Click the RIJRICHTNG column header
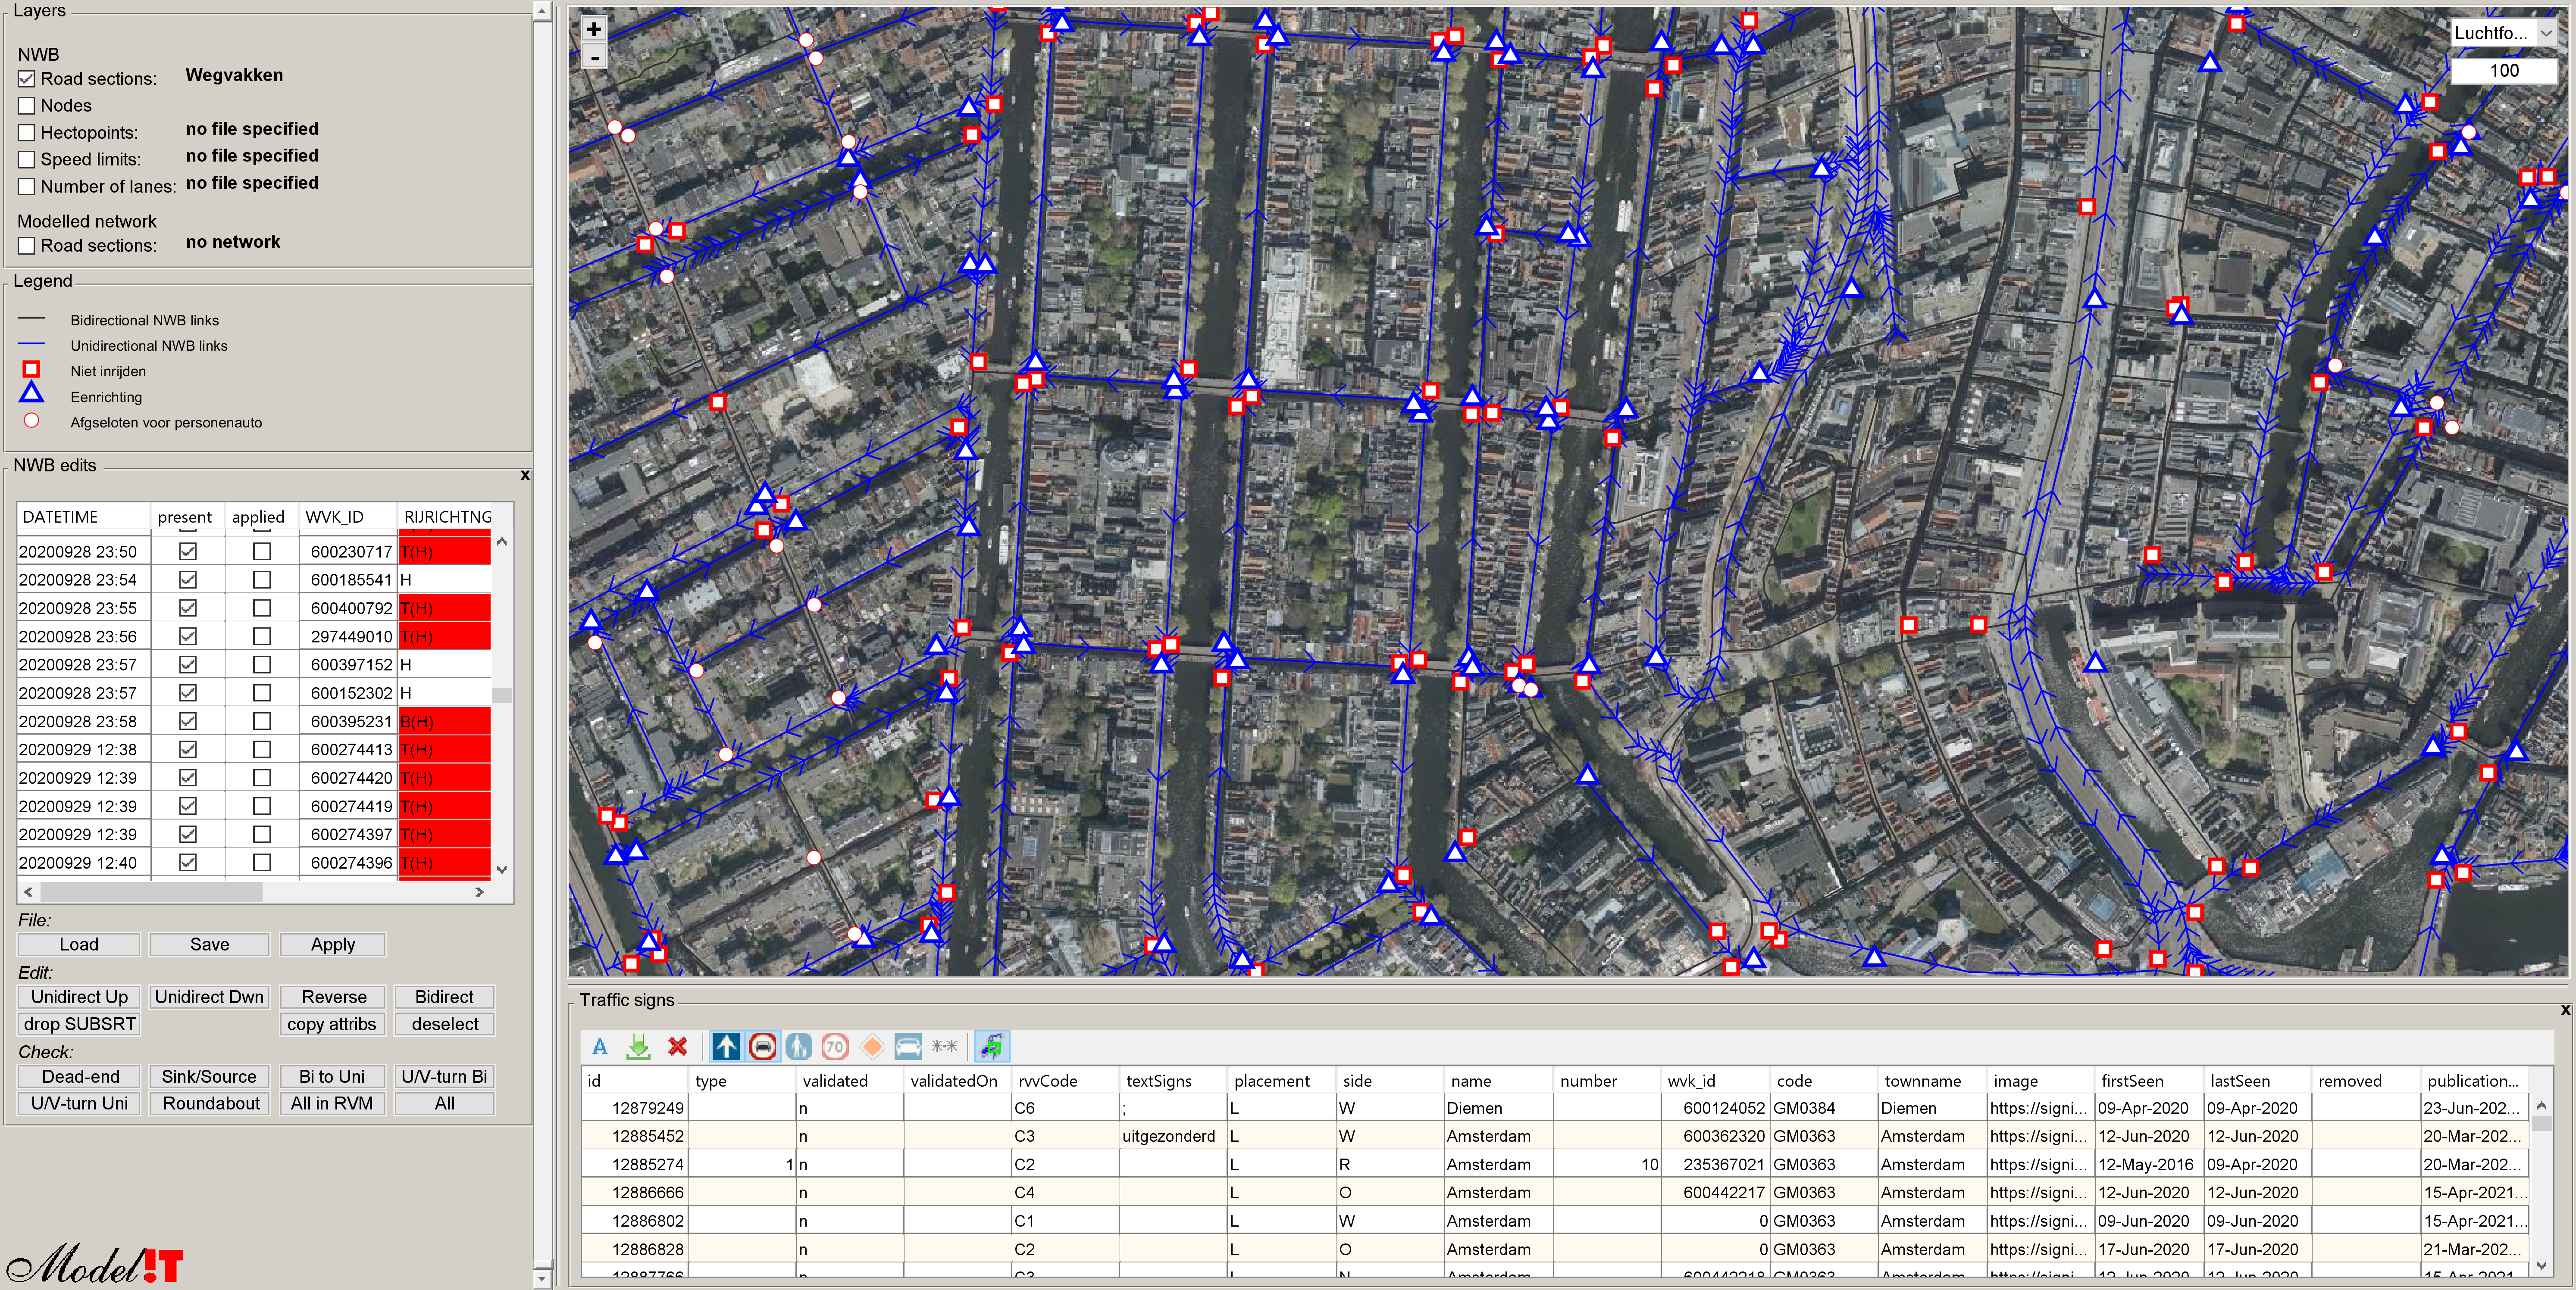The width and height of the screenshot is (2576, 1290). point(446,517)
